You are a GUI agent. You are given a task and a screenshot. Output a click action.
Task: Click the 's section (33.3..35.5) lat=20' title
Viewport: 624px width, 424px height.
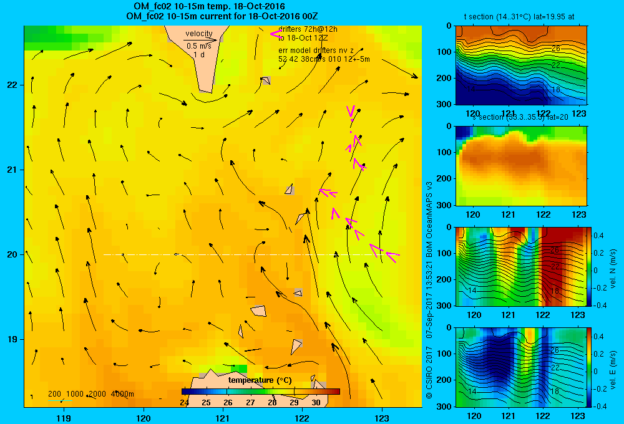click(521, 117)
